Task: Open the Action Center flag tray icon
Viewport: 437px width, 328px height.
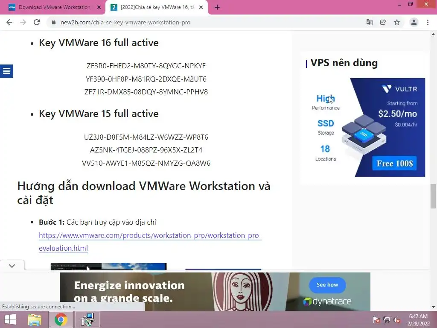Action: [376, 319]
